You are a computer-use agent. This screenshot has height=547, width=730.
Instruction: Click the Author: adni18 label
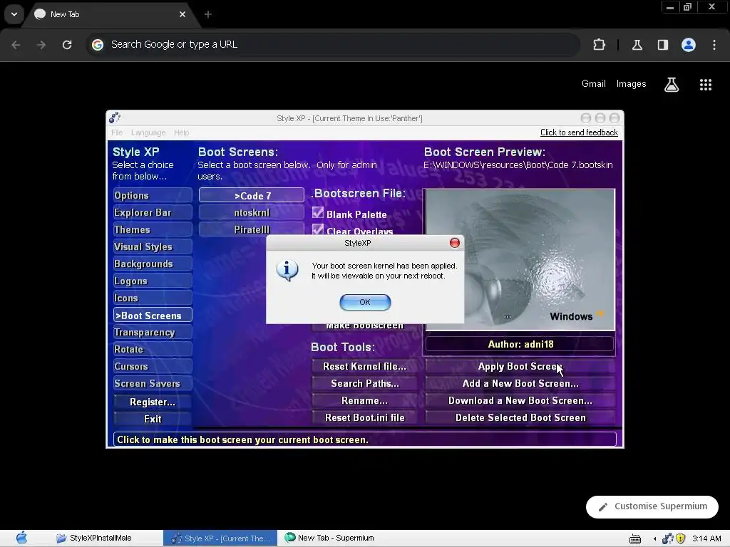click(520, 344)
